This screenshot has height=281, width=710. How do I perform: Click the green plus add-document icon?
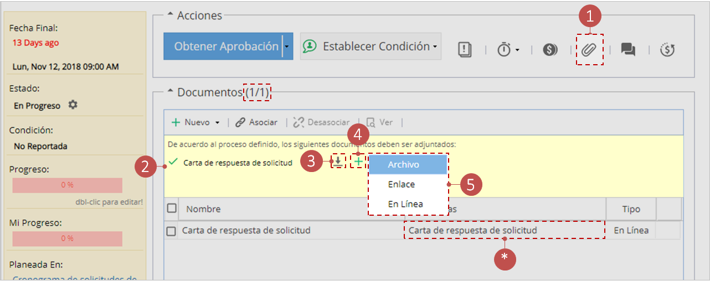pos(358,162)
